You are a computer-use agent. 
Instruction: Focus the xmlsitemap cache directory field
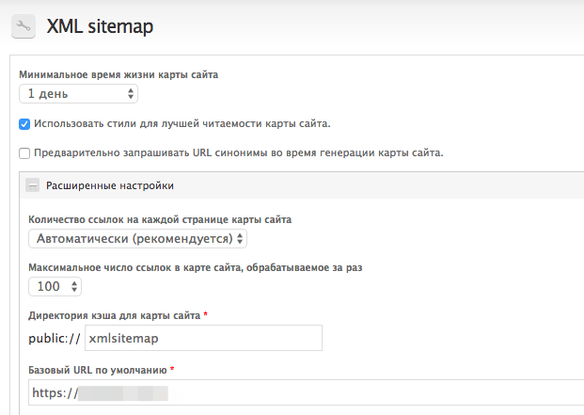click(x=203, y=338)
